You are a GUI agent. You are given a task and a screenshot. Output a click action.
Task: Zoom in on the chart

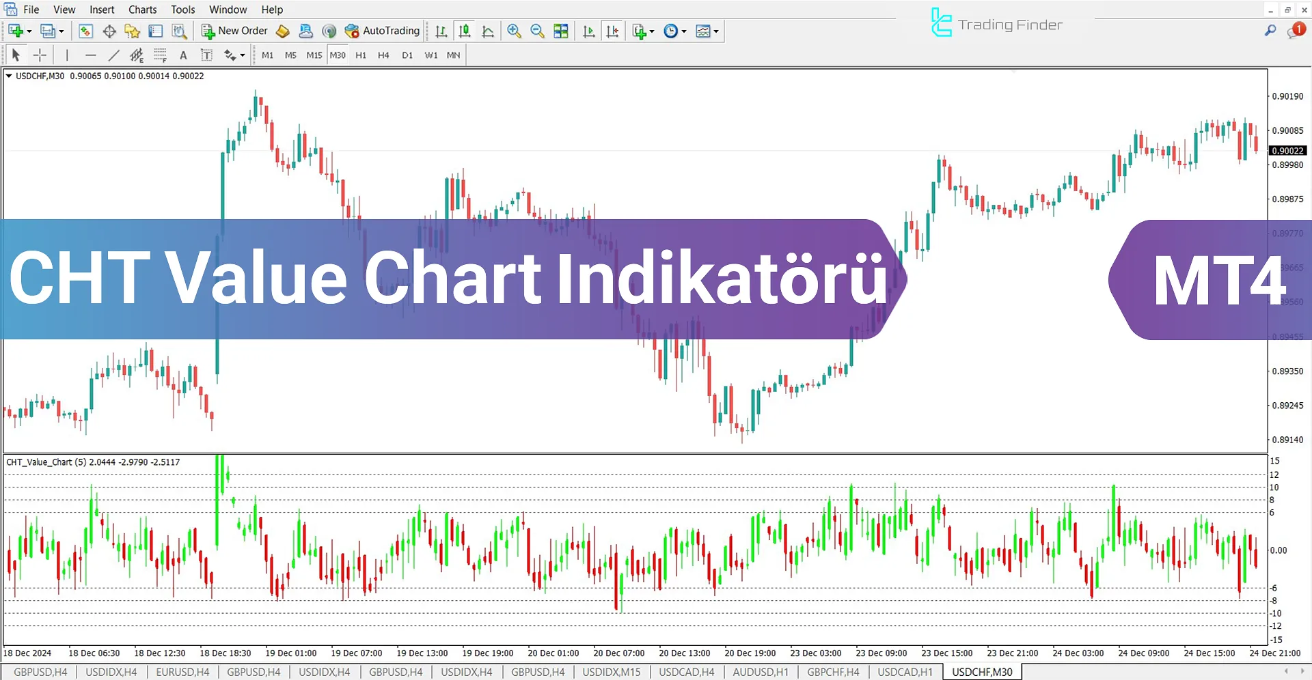tap(515, 31)
